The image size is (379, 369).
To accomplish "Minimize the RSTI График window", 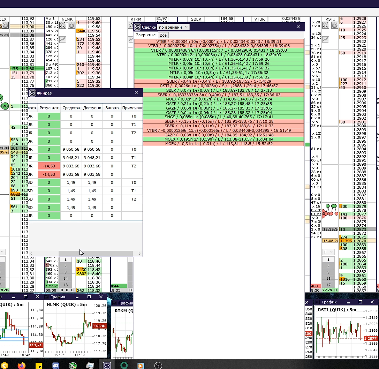I will coord(348,302).
